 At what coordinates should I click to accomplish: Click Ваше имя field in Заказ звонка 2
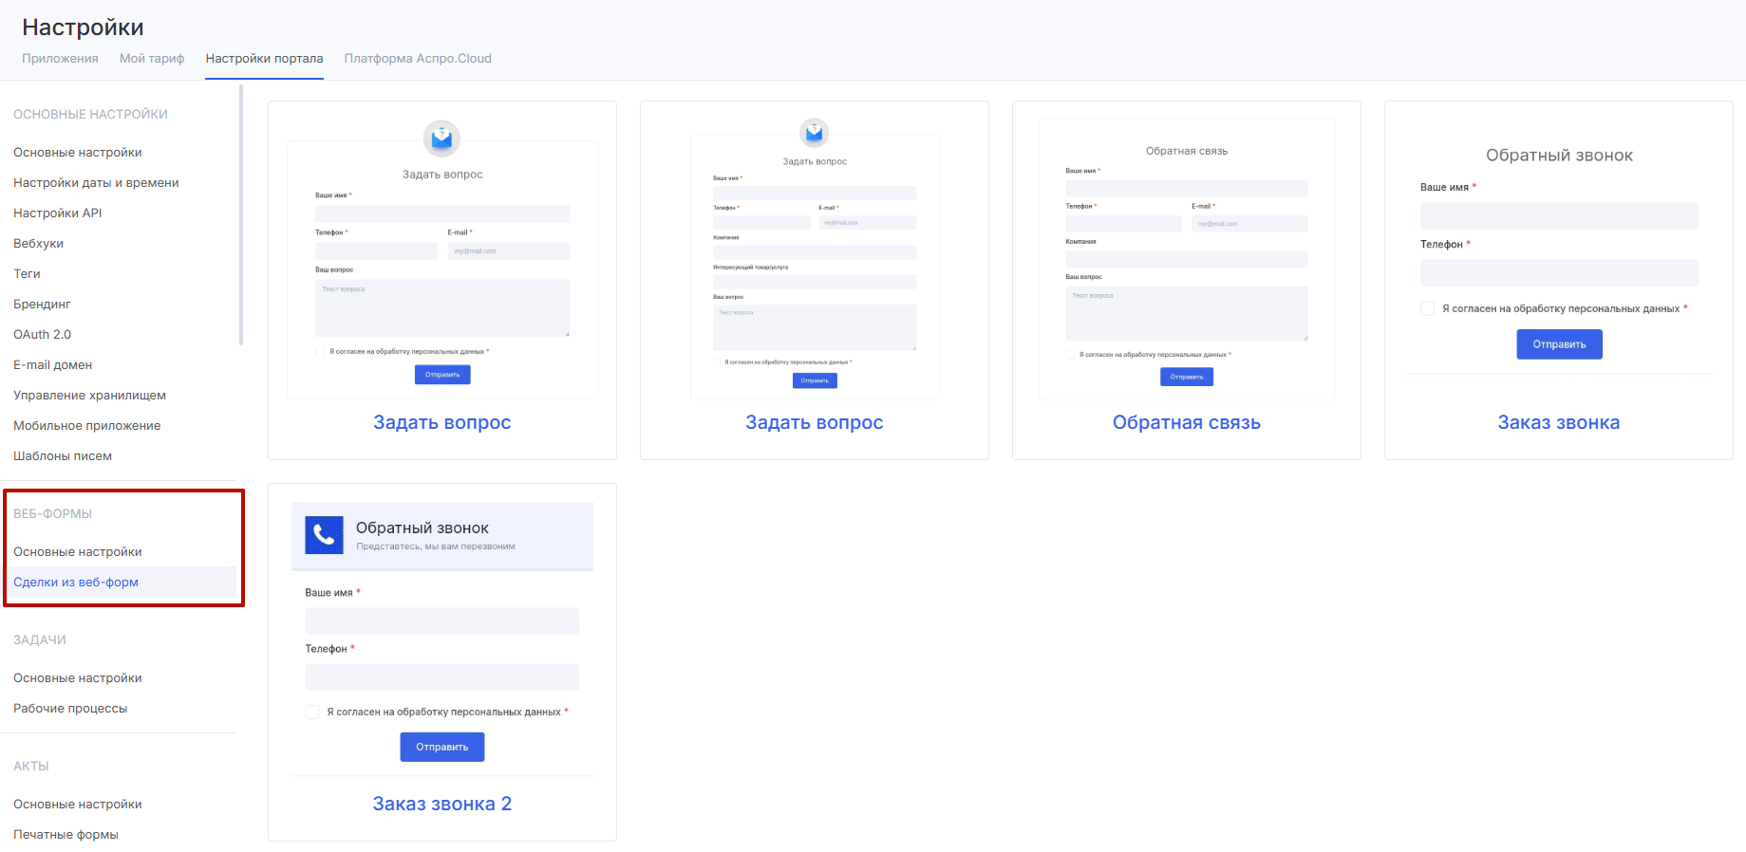(x=441, y=620)
